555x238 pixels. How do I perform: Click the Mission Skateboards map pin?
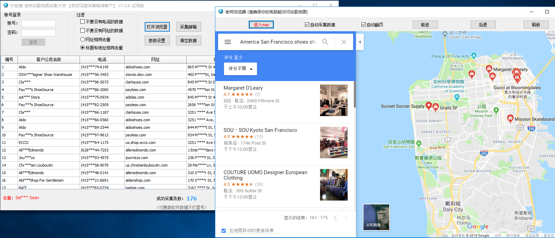[510, 118]
